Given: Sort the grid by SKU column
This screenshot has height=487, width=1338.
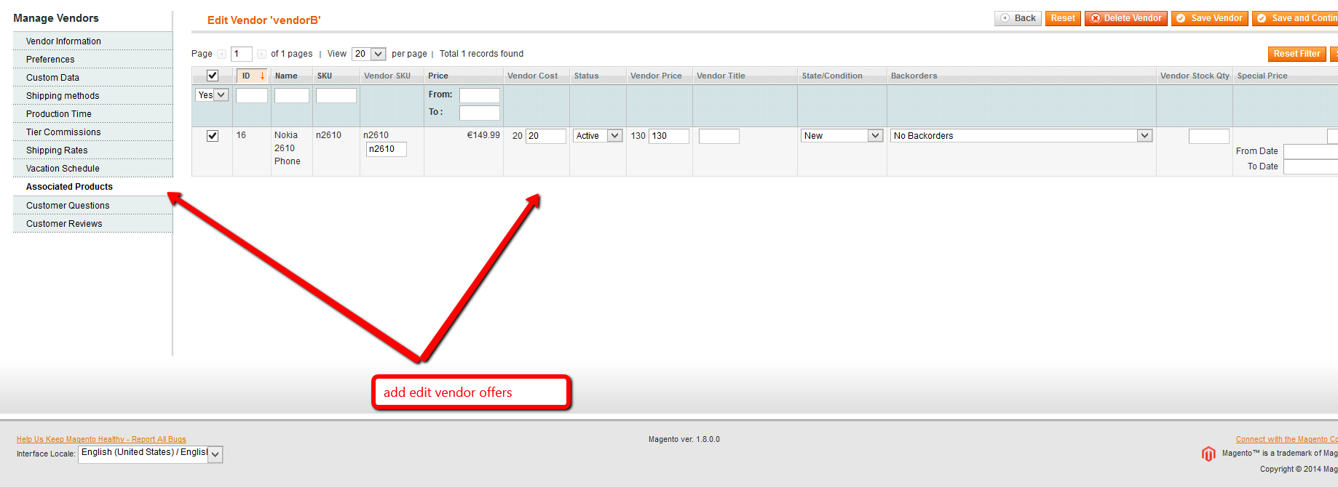Looking at the screenshot, I should (325, 76).
